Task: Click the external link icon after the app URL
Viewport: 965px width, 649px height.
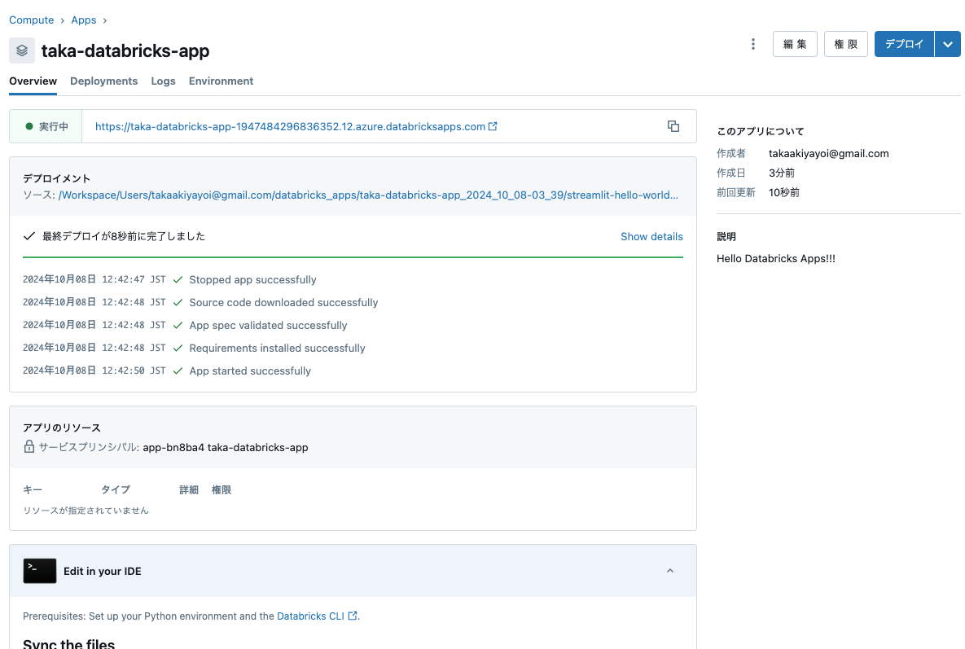Action: click(493, 126)
